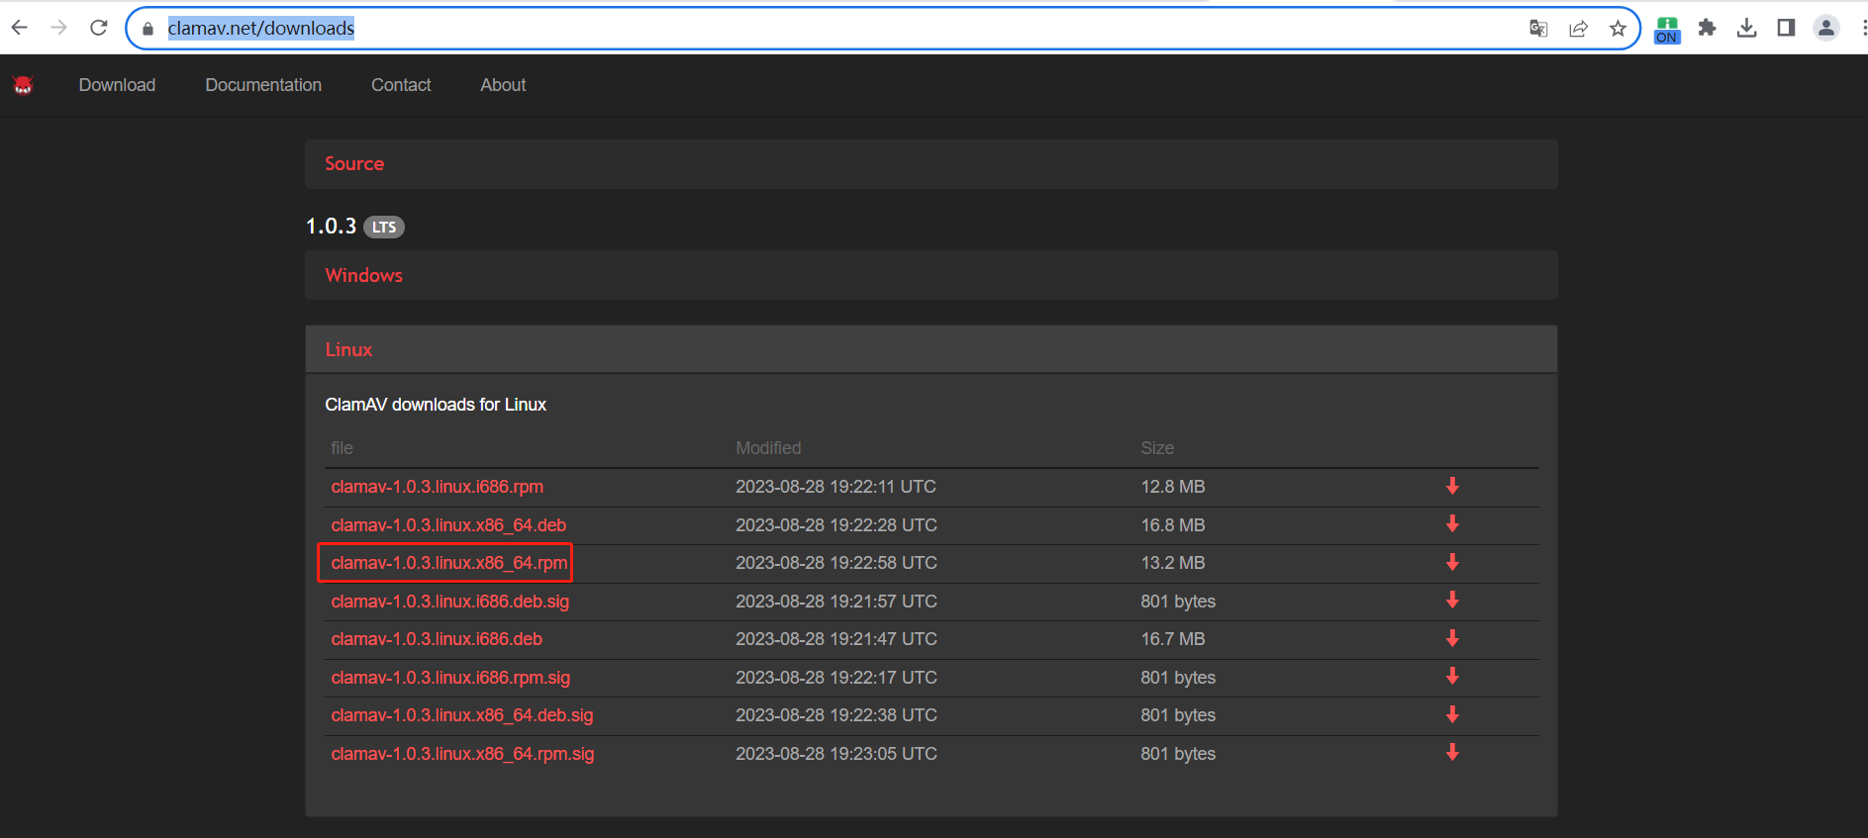Toggle the browser side panel icon
The height and width of the screenshot is (838, 1868).
click(1786, 28)
